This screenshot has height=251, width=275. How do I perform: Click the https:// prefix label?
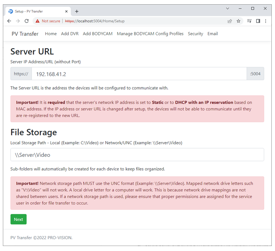21,74
